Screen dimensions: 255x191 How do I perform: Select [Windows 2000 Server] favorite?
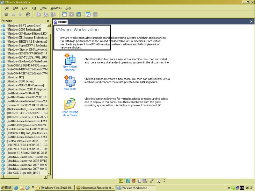20,81
